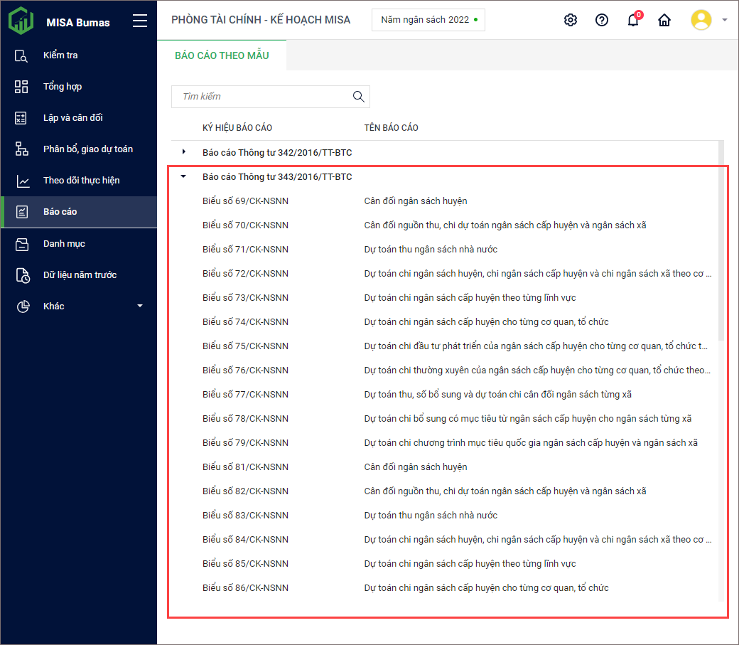Click the search magnifier icon
Viewport: 739px width, 645px height.
point(358,97)
